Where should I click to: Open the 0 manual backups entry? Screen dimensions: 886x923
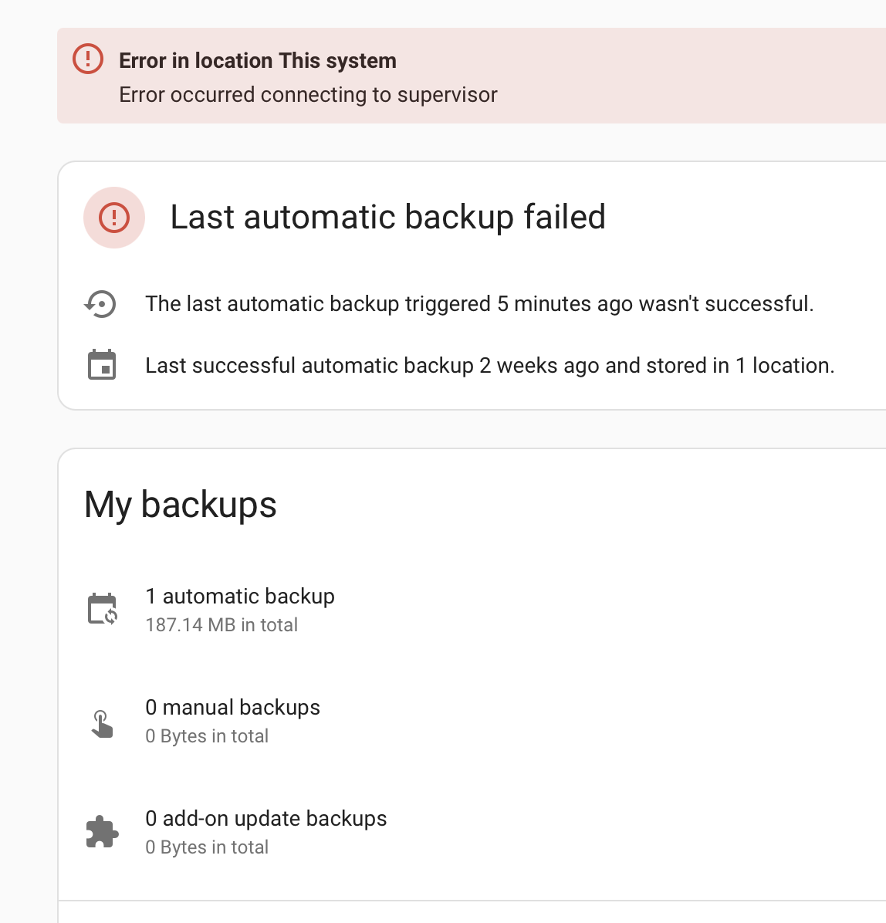232,707
